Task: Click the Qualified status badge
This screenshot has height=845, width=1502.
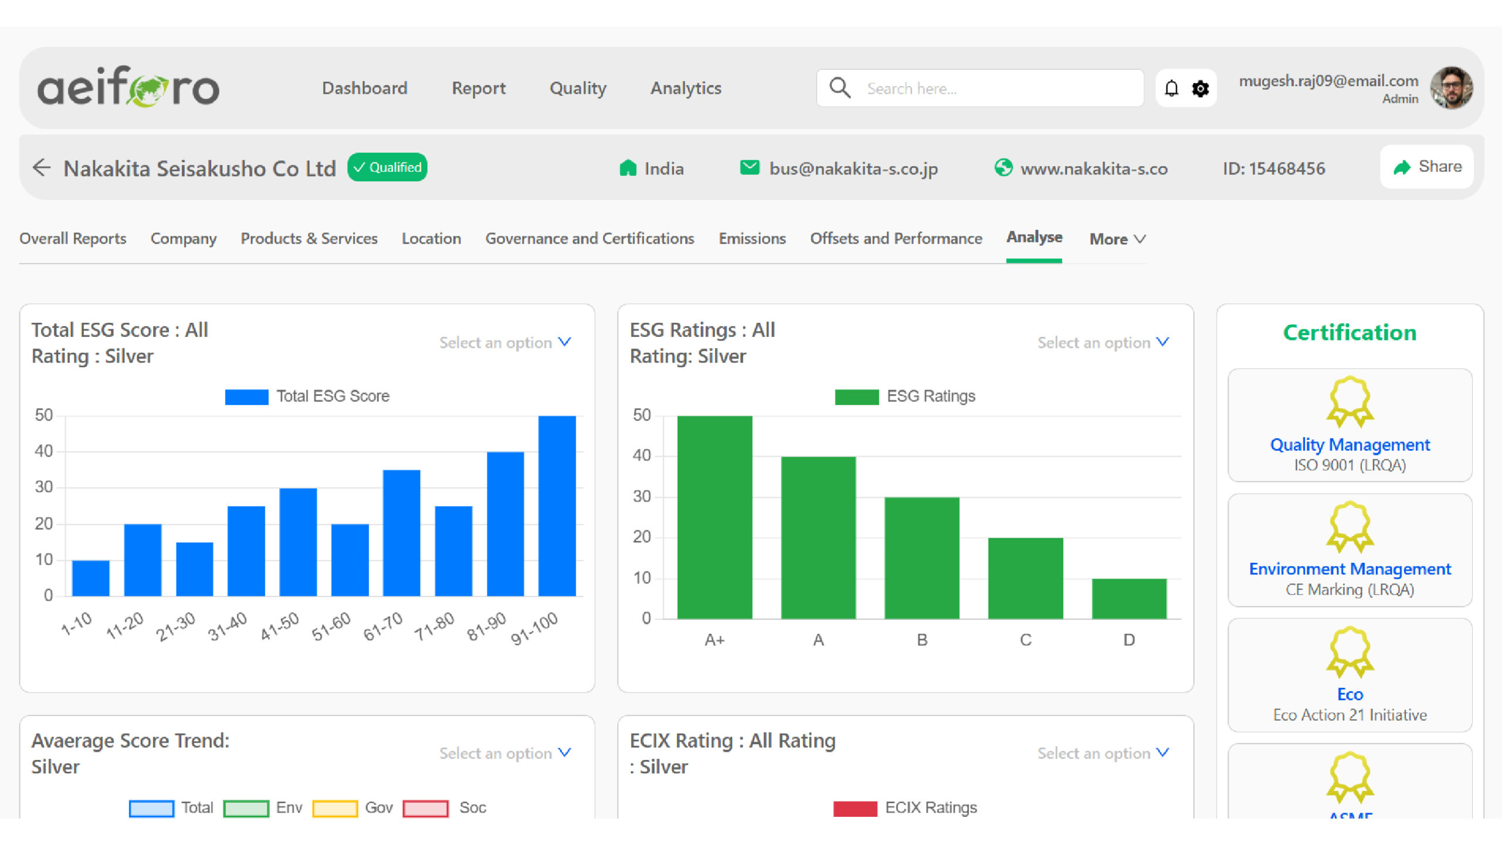Action: click(x=387, y=167)
